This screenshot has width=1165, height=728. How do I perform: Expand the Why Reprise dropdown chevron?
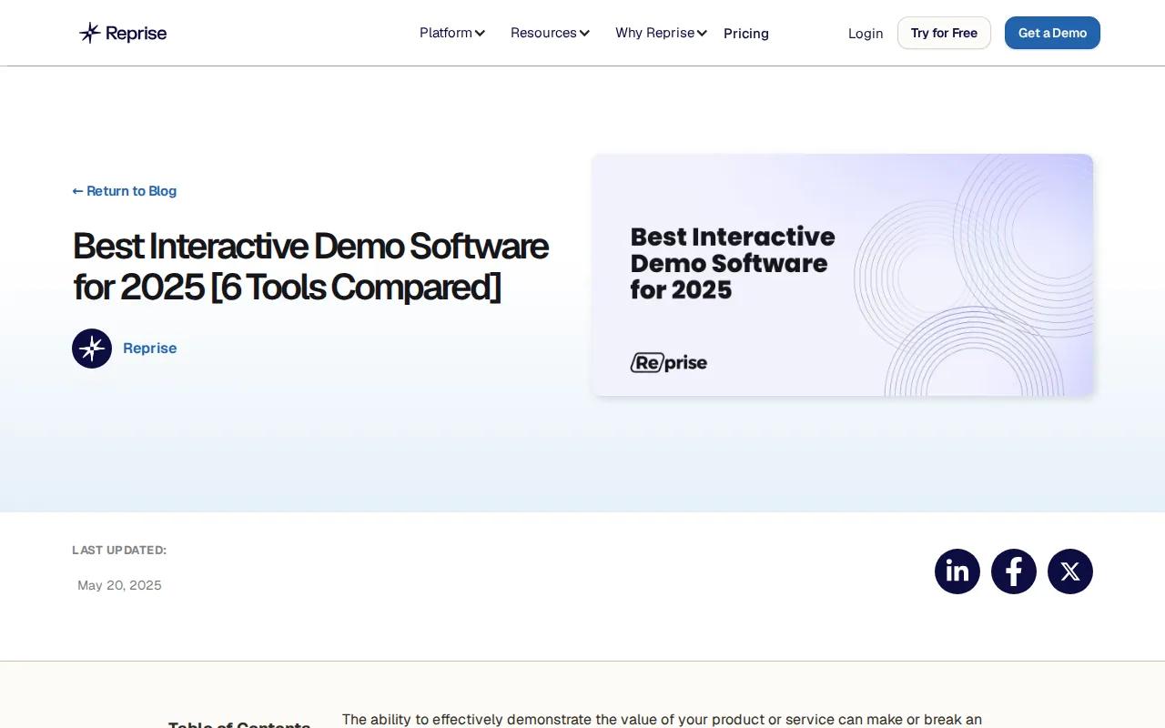tap(702, 34)
